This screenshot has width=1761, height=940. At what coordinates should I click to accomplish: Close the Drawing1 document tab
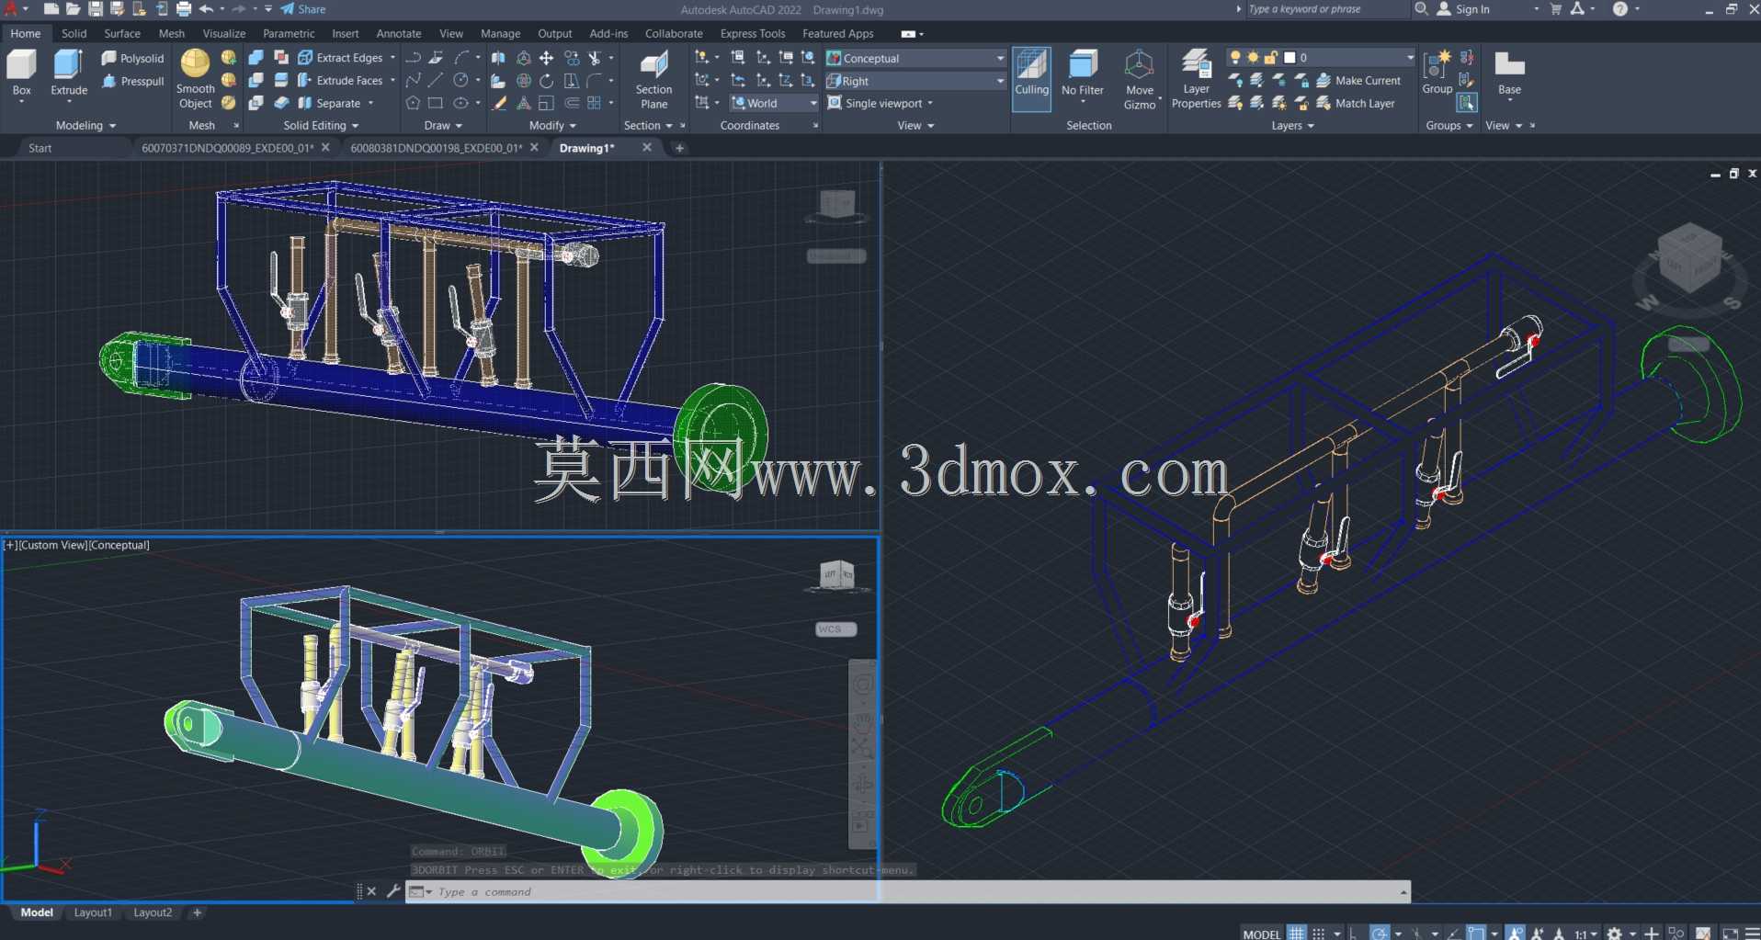[x=647, y=147]
